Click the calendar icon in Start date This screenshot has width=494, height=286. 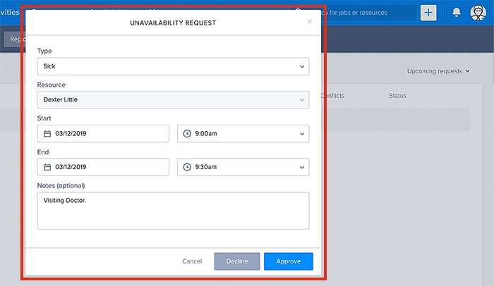click(x=47, y=134)
